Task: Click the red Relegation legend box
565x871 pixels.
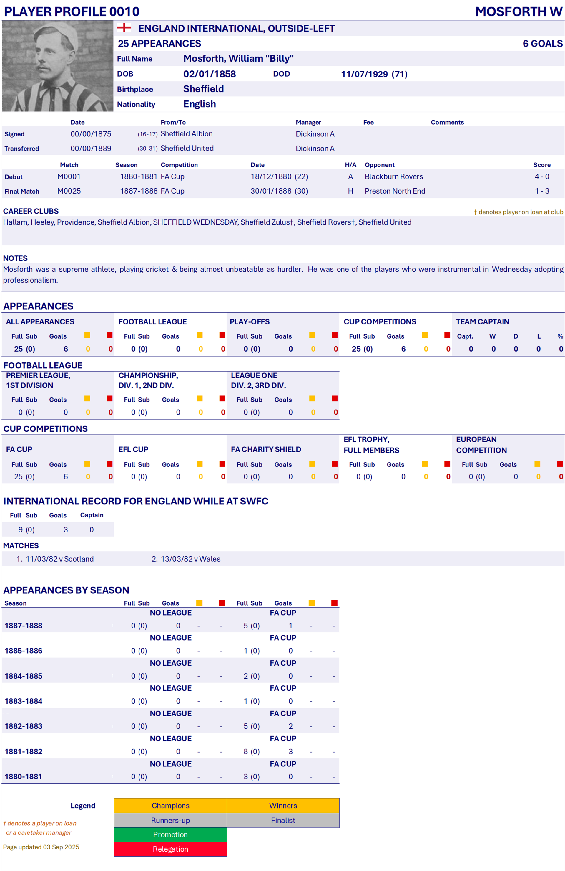Action: (x=170, y=849)
